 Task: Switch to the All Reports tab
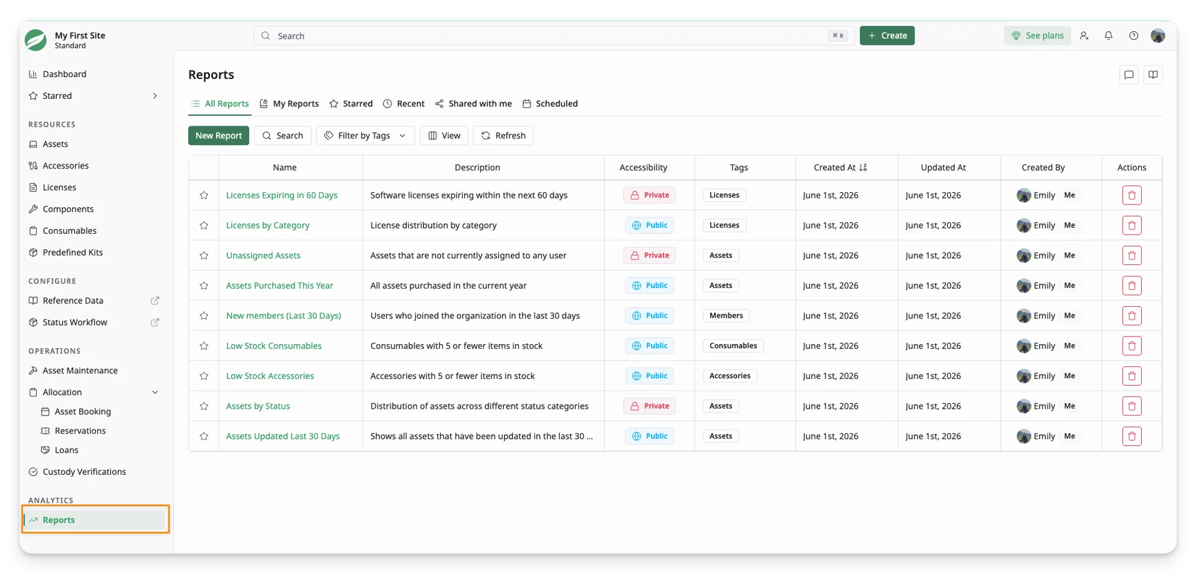(219, 104)
